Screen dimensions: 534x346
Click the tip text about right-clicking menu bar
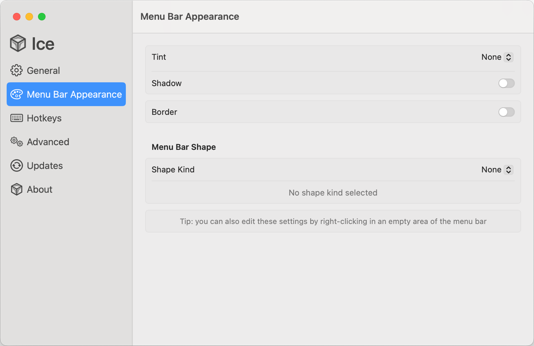pyautogui.click(x=333, y=221)
